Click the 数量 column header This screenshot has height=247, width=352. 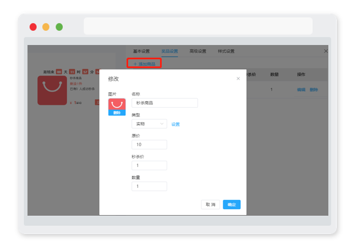(274, 75)
